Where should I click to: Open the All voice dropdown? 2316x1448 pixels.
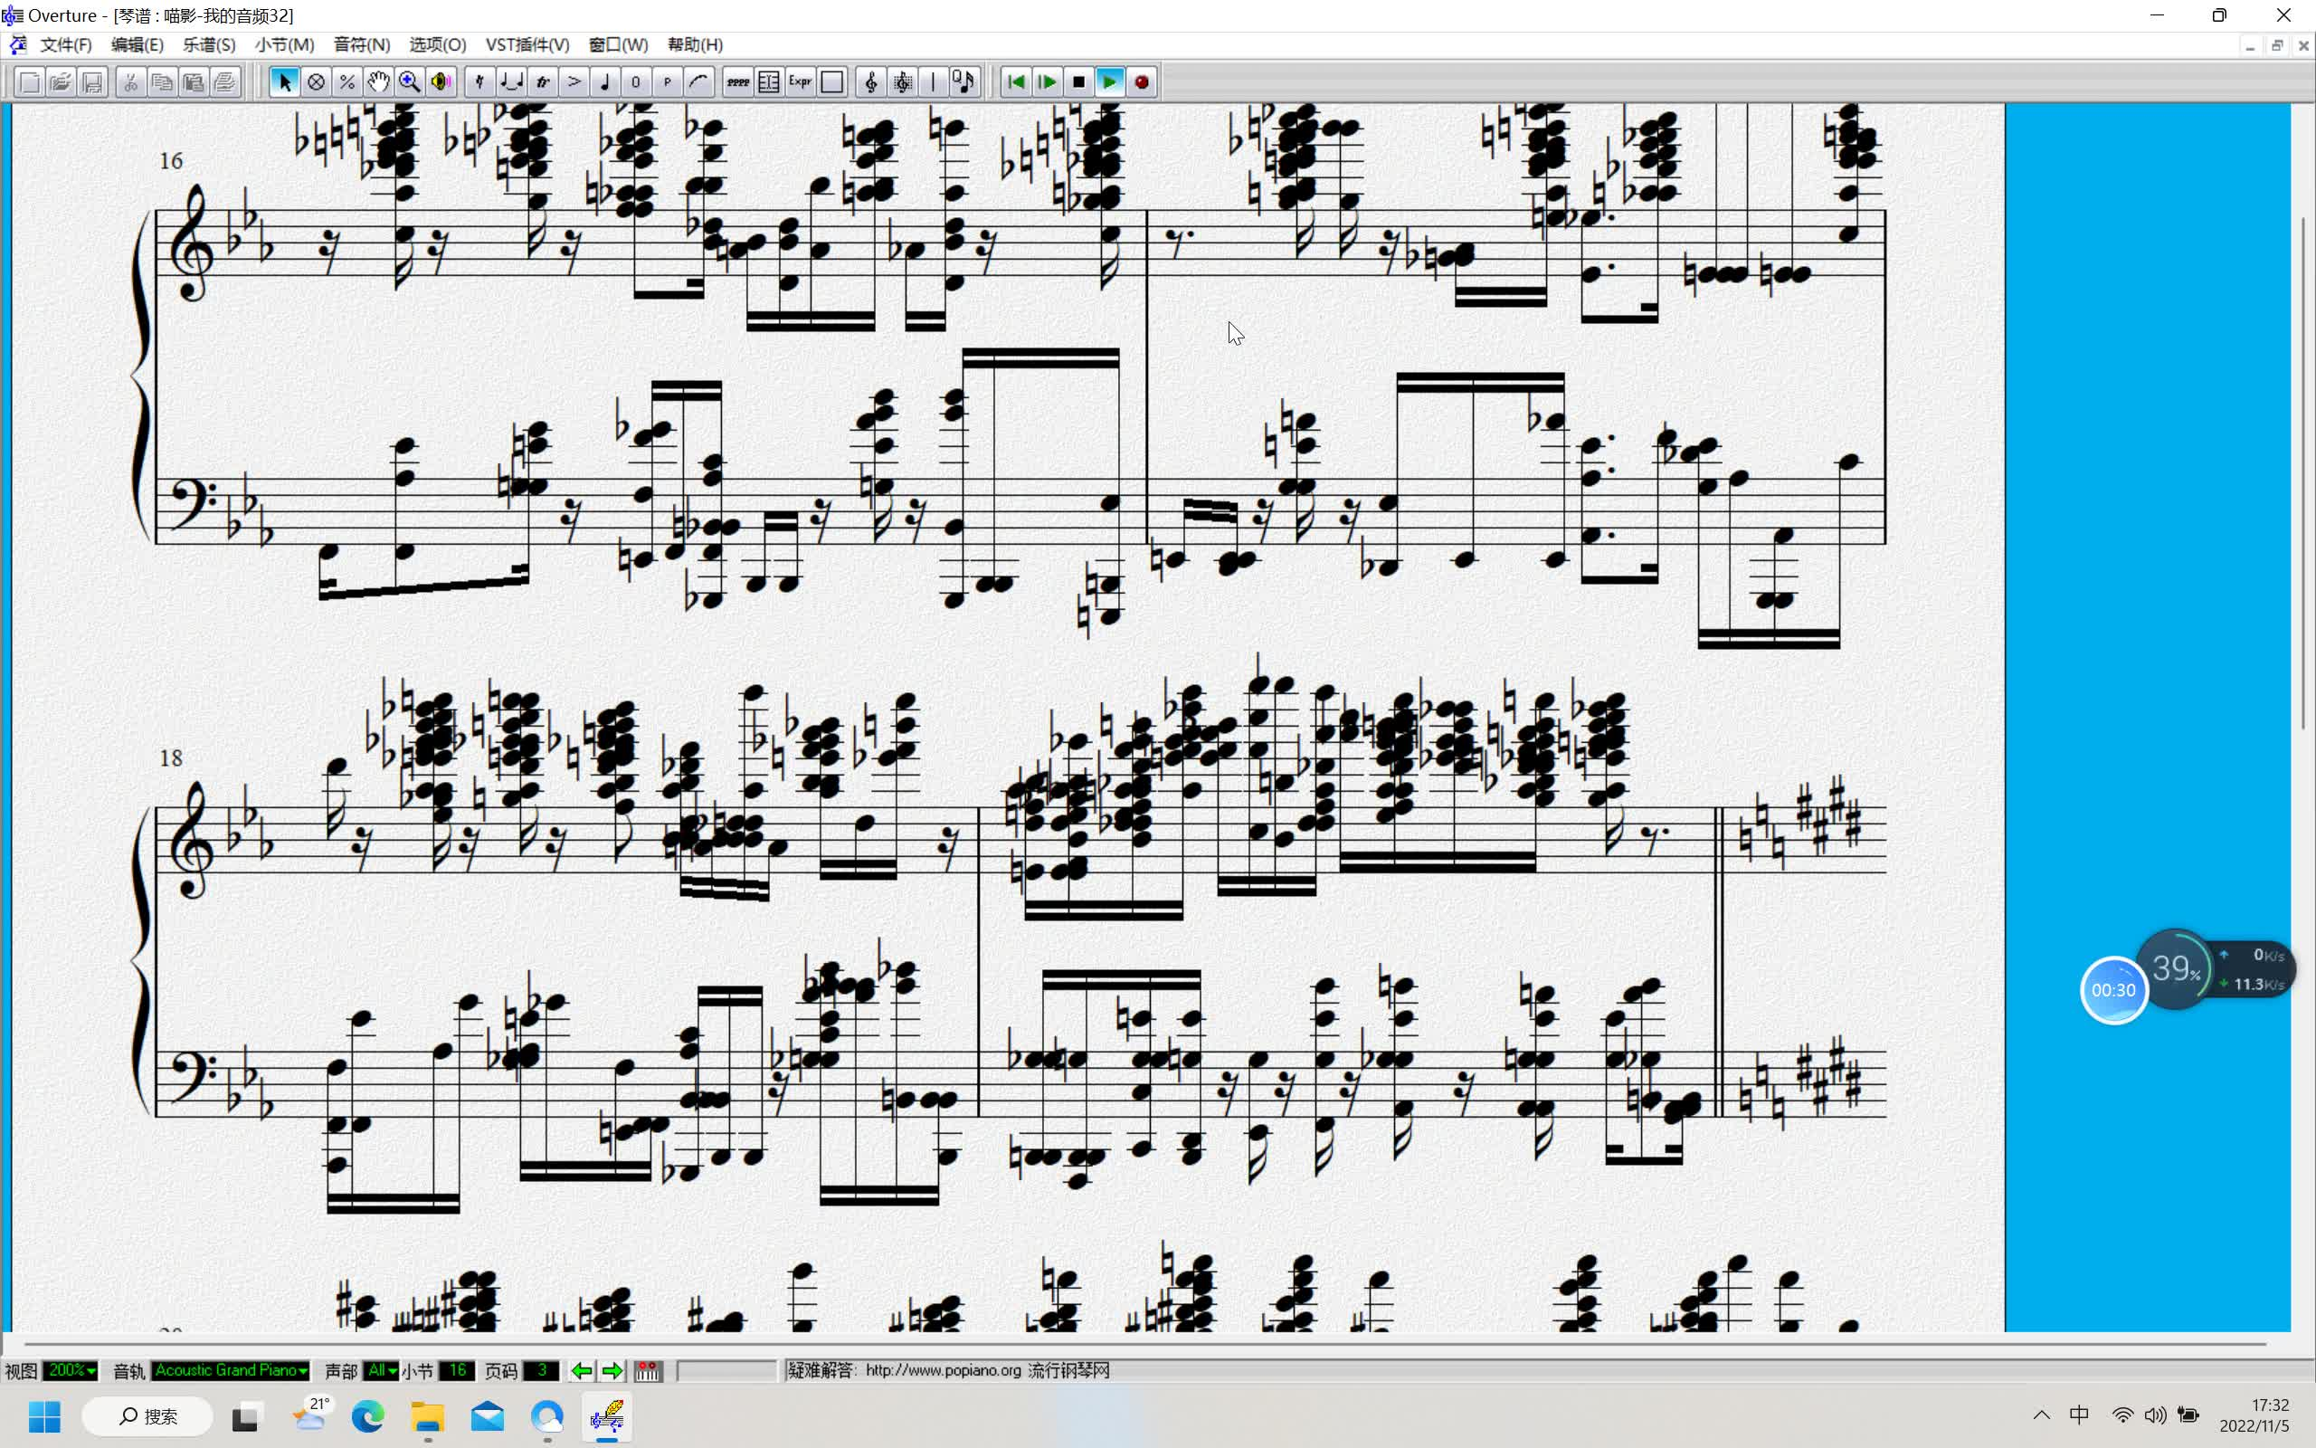(380, 1370)
